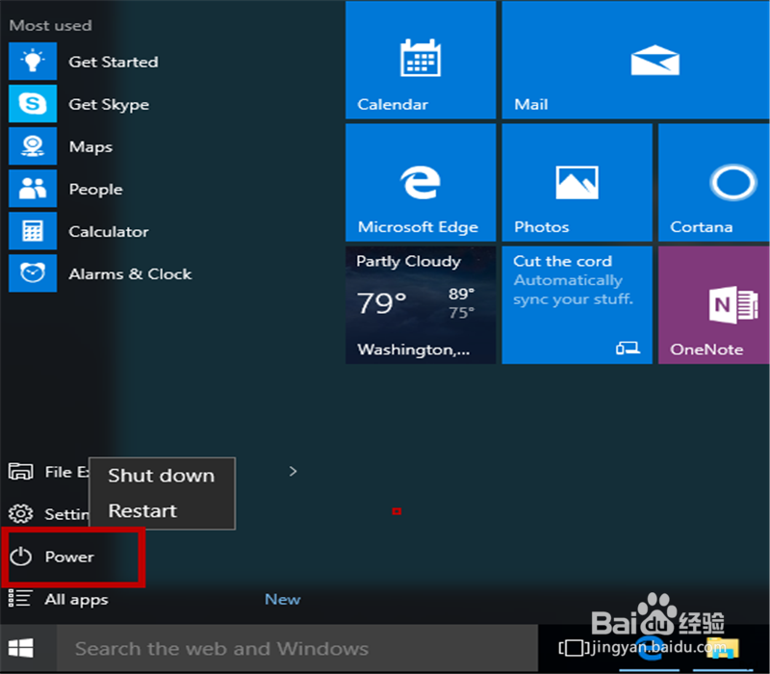Click the Get Skype label
This screenshot has width=770, height=674.
109,105
